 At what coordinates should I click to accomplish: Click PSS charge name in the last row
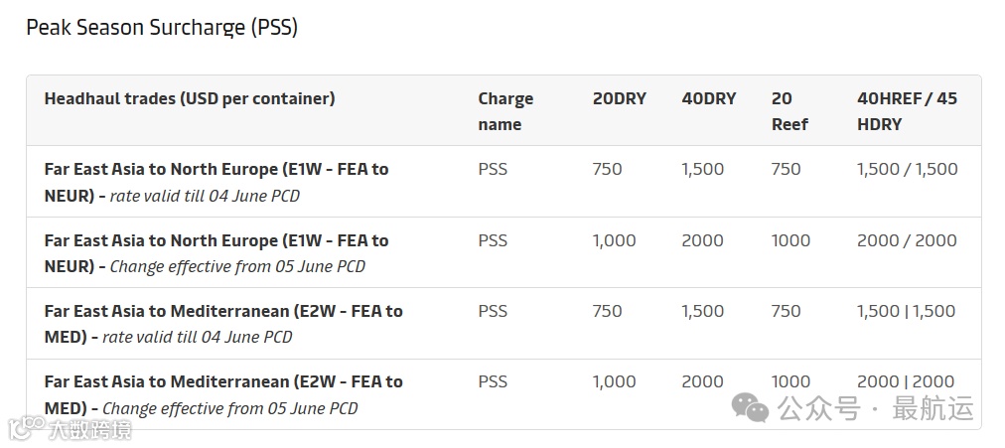click(x=493, y=381)
